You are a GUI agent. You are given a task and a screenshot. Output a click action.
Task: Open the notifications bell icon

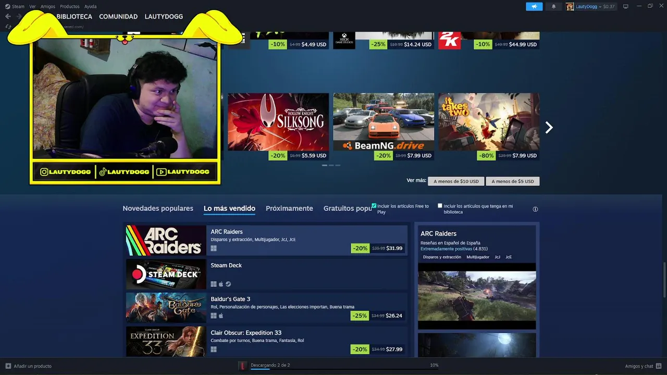tap(553, 6)
